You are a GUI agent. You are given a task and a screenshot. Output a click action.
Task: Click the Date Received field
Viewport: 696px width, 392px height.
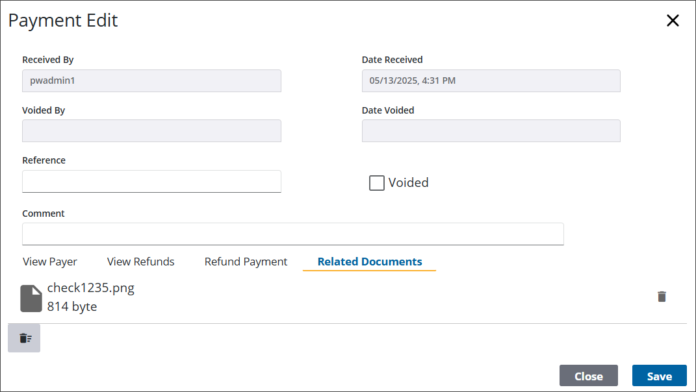491,80
